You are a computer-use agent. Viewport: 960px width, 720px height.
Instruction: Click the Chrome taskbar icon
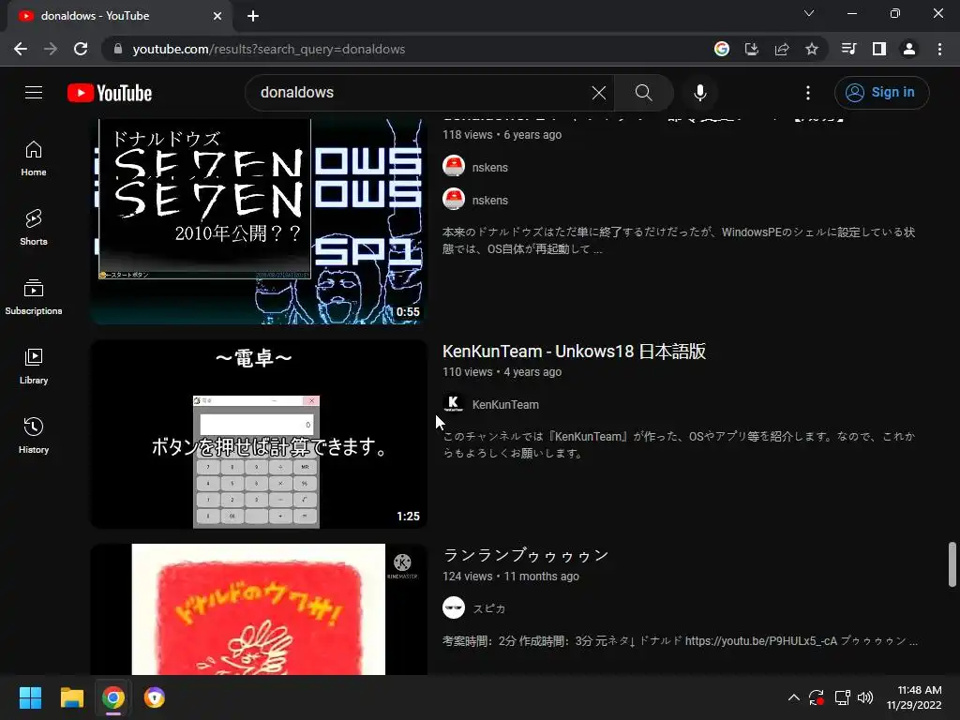(113, 697)
